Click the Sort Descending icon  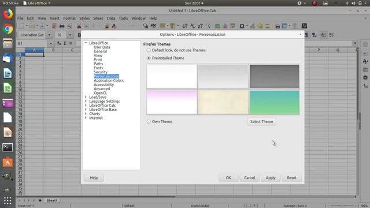tap(201, 26)
